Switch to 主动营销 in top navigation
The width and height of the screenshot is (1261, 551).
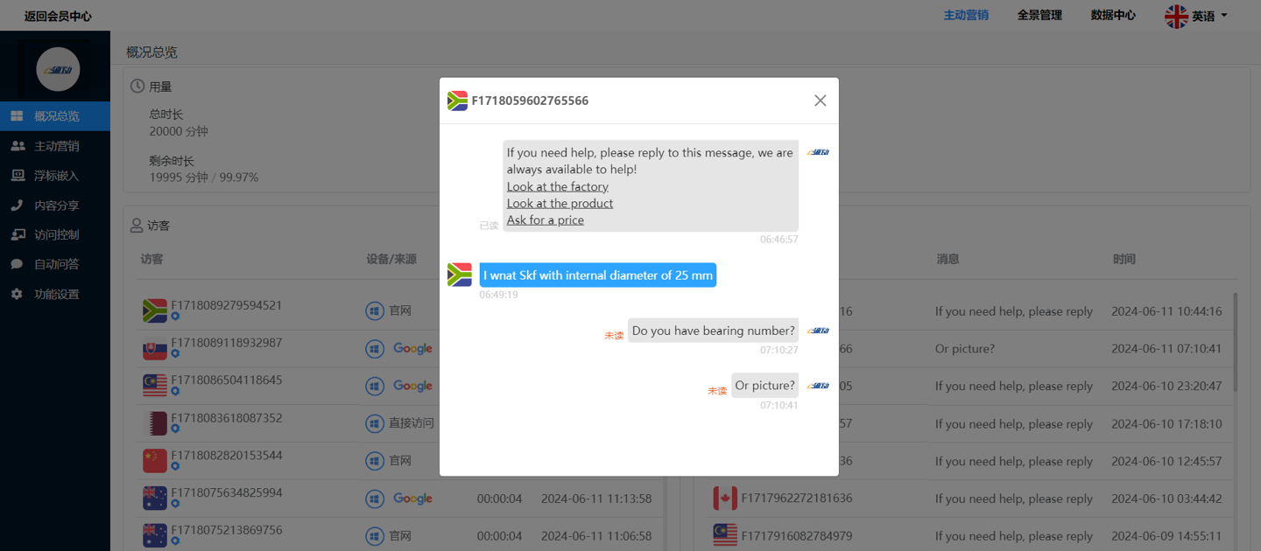point(965,15)
